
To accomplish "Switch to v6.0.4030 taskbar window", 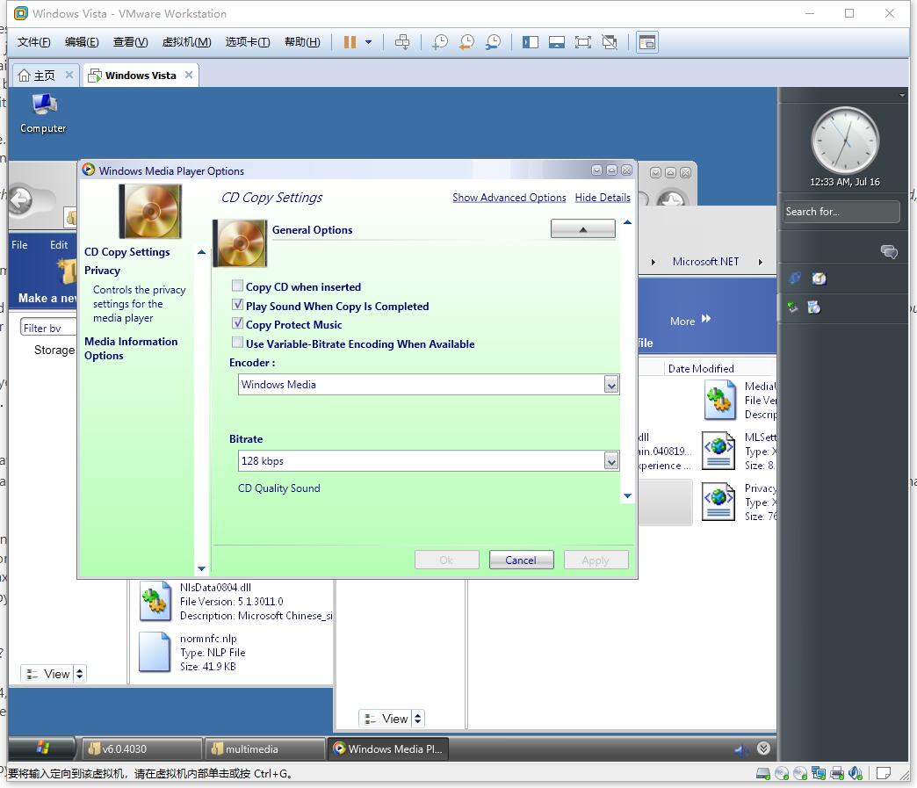I will pyautogui.click(x=141, y=748).
